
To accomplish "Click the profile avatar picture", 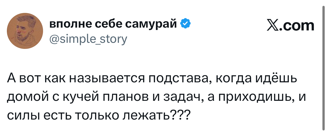I will [25, 31].
